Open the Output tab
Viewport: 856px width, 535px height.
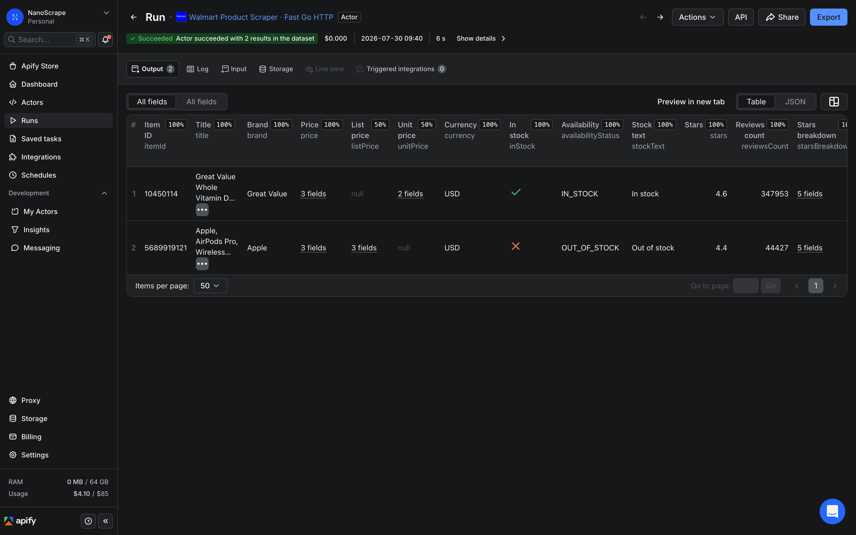[152, 69]
